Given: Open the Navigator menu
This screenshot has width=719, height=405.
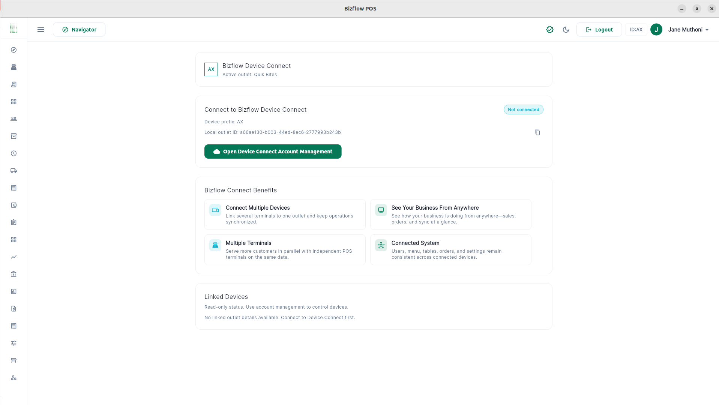Looking at the screenshot, I should tap(79, 30).
